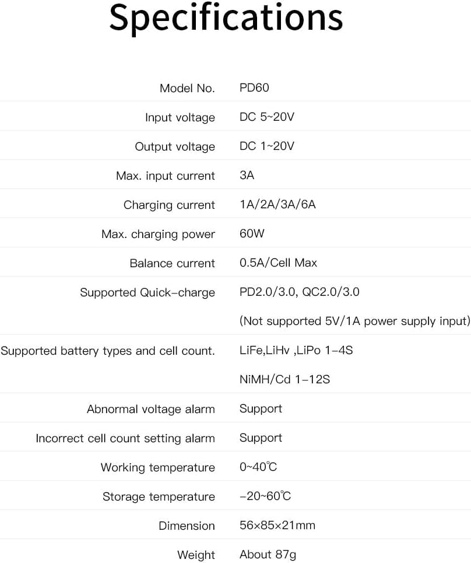
Task: Click the Input voltage label
Action: pyautogui.click(x=180, y=117)
